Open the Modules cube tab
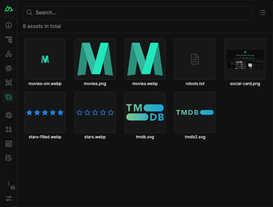The image size is (273, 207). (x=9, y=83)
